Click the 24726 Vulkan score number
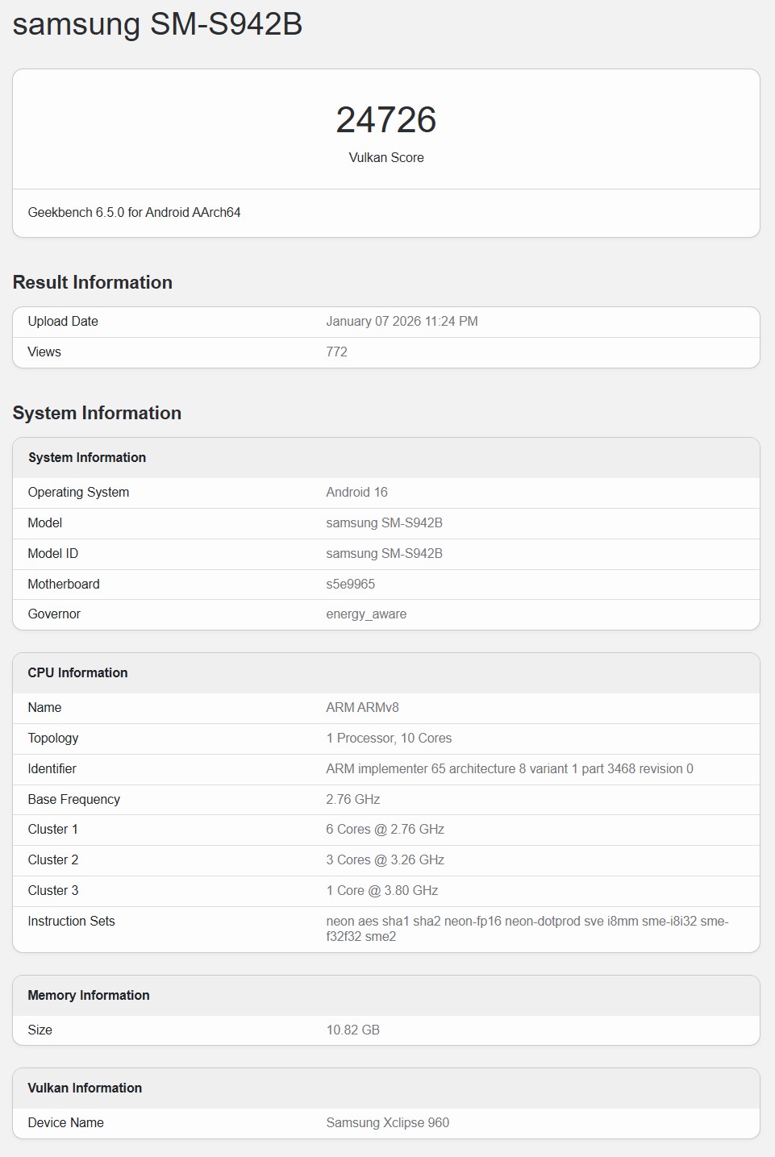 [385, 120]
